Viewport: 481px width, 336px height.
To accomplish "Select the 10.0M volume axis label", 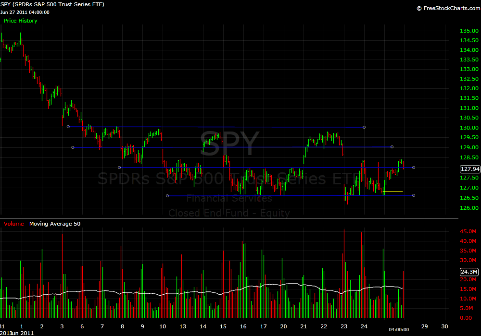I will [x=468, y=299].
